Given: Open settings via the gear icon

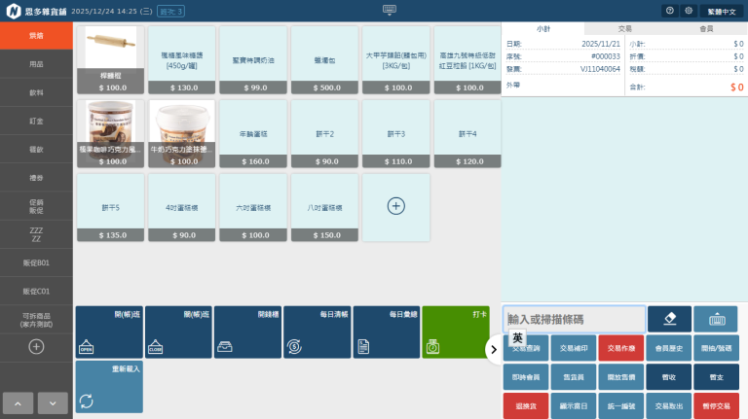Looking at the screenshot, I should [689, 10].
